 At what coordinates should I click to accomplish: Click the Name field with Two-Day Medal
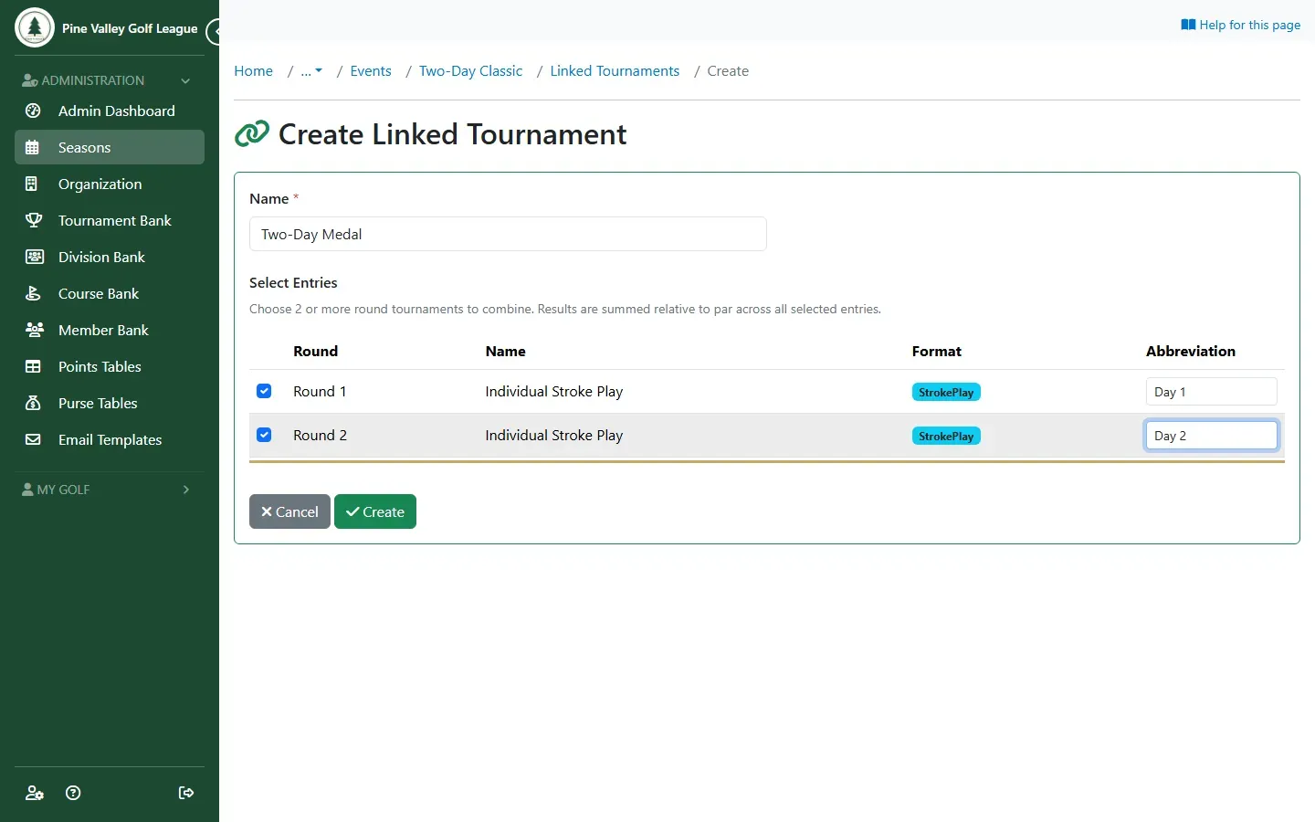click(508, 234)
